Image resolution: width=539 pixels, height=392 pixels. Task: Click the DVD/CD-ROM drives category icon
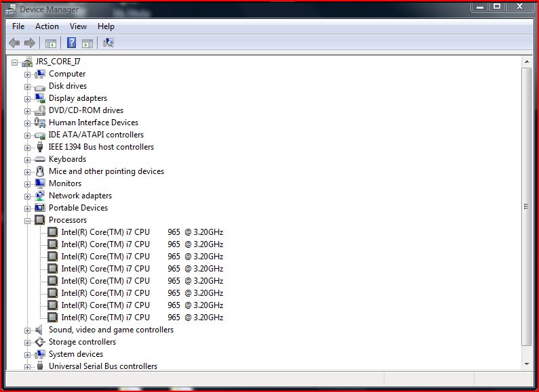[40, 110]
